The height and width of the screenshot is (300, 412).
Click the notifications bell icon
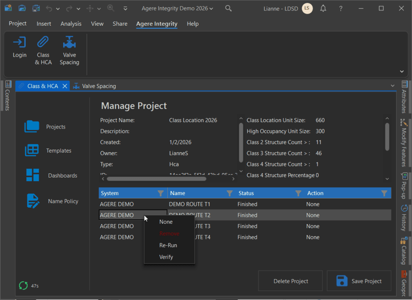click(323, 8)
